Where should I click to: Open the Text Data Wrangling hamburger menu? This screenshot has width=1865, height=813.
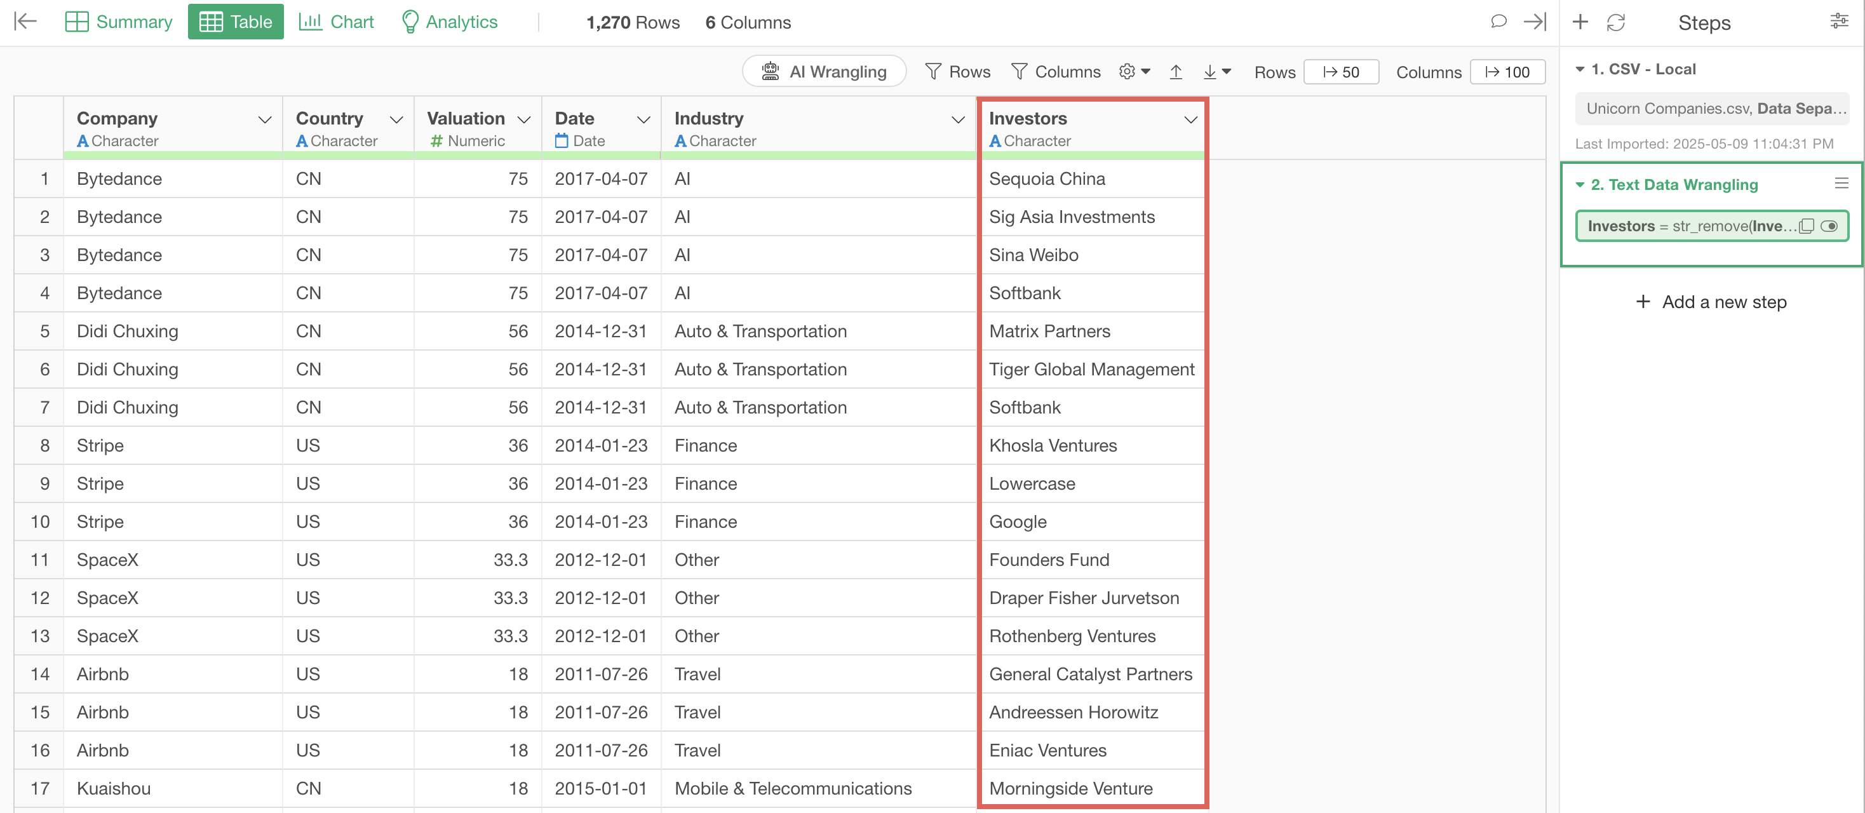pos(1841,183)
